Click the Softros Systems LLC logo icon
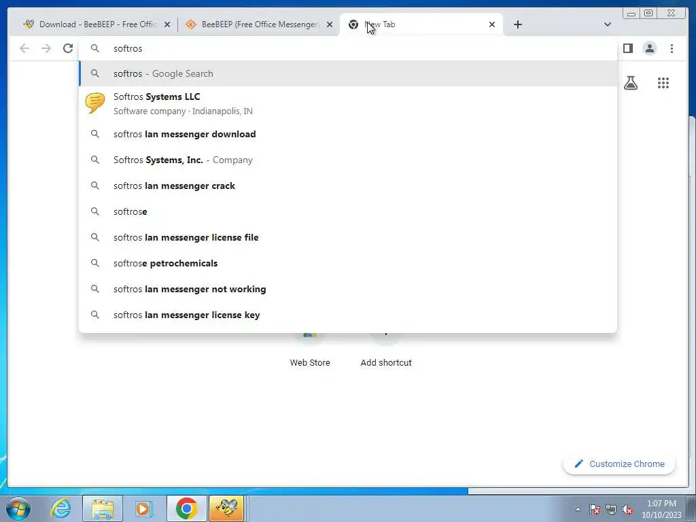This screenshot has height=522, width=696. (x=95, y=103)
